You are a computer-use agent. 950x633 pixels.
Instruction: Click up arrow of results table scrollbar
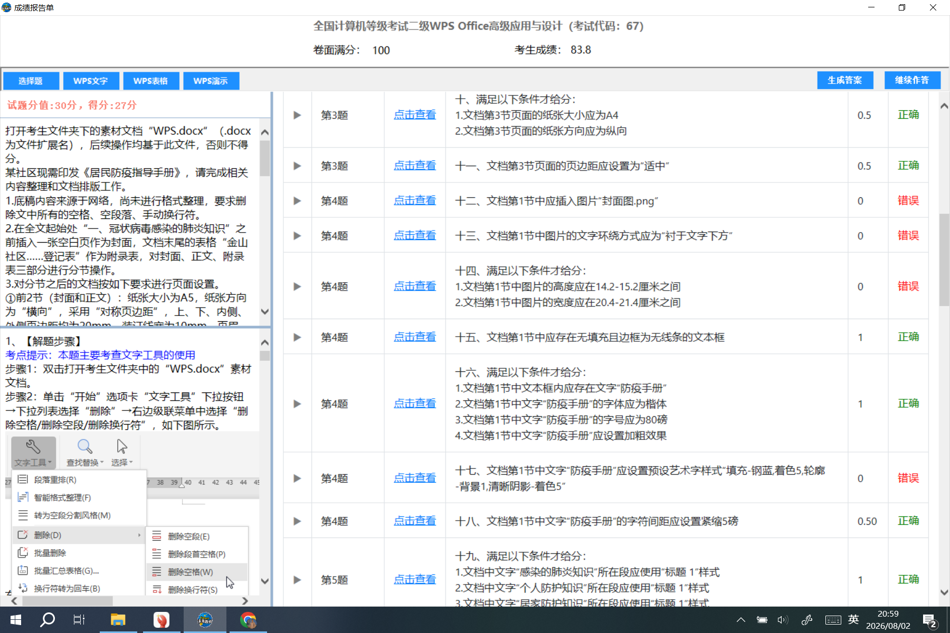944,106
